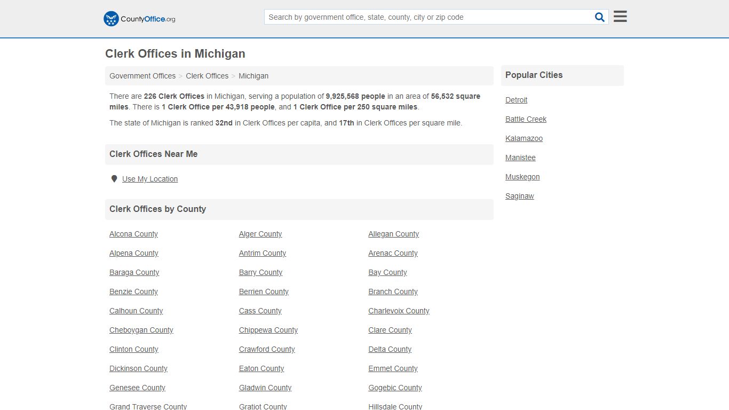Open Manistee city link
The height and width of the screenshot is (410, 729).
520,157
